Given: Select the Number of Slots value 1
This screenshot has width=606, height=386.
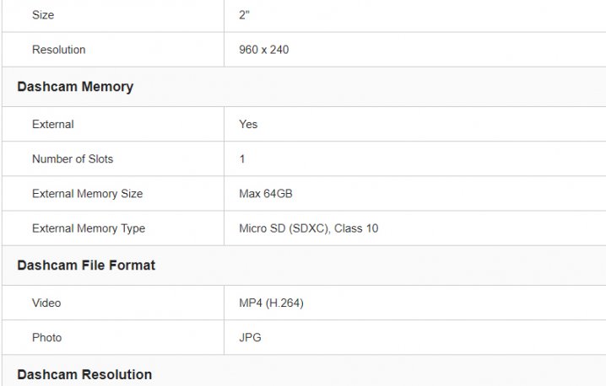Looking at the screenshot, I should coord(242,158).
